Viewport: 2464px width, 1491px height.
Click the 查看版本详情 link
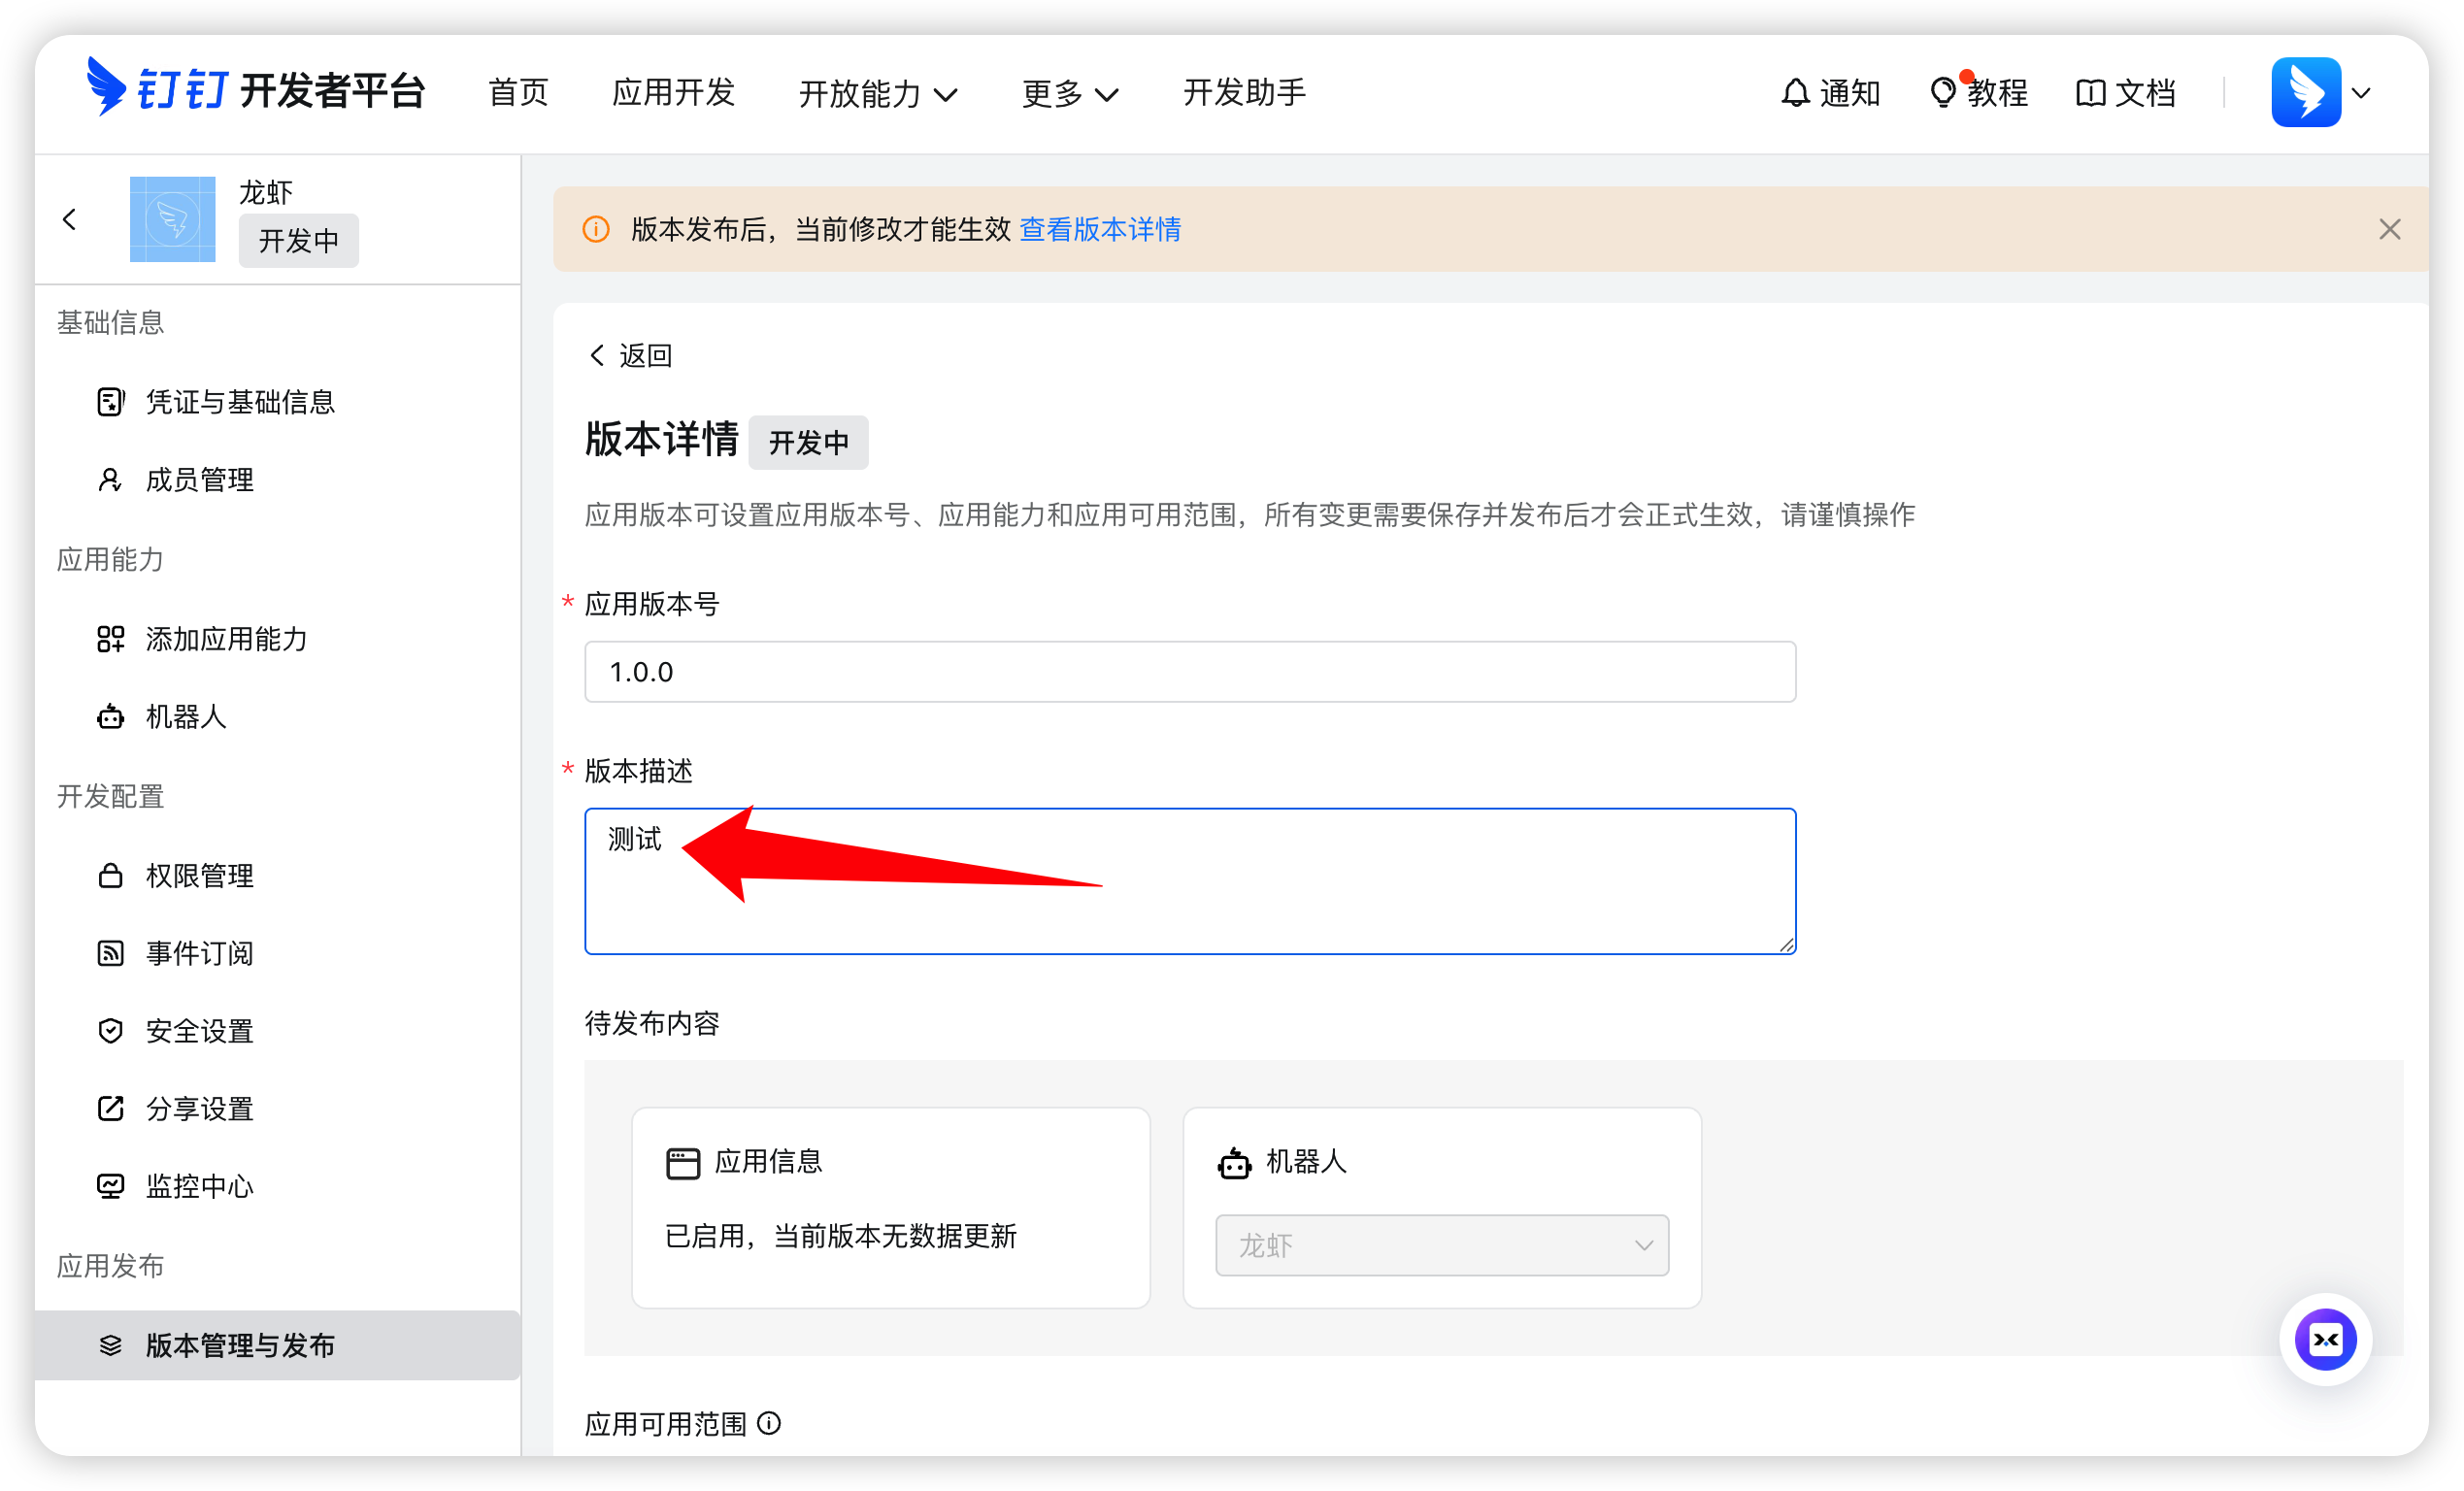point(1100,229)
